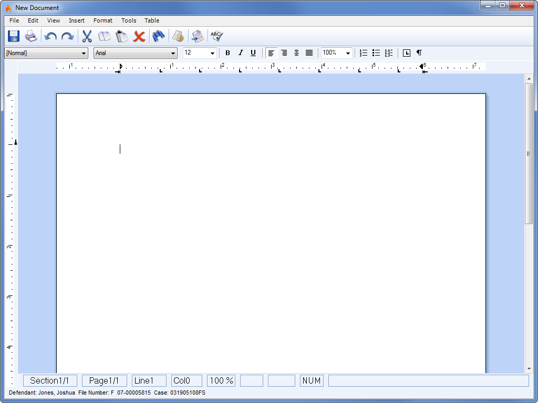Open the File menu
538x403 pixels.
[x=14, y=20]
